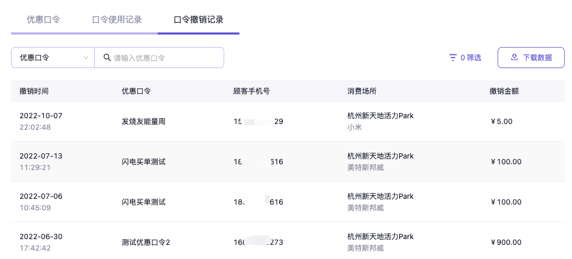Click the 顾客手机号 column header
572x259 pixels.
tap(251, 91)
